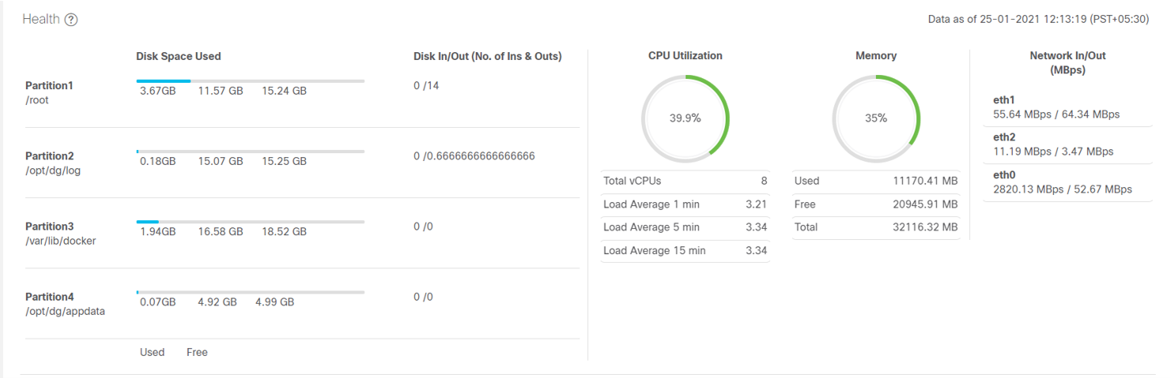
Task: Click the Load Average 1 min row
Action: (685, 204)
